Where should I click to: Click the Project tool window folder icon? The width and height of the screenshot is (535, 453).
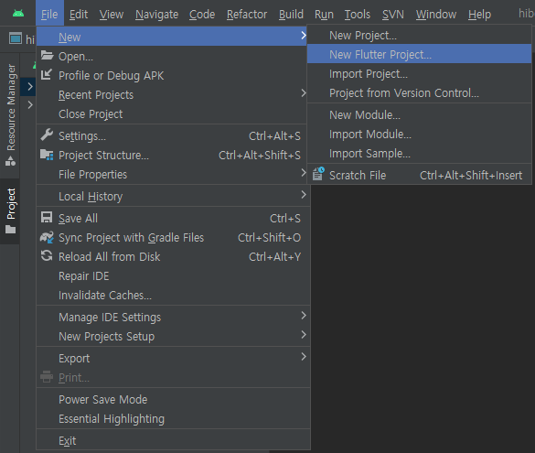coord(11,230)
